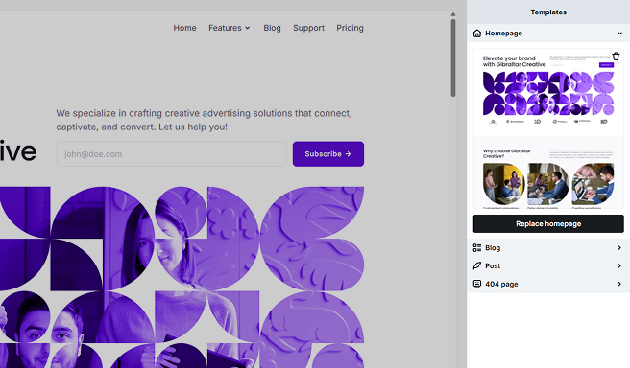Open the Post templates row
Viewport: 630px width, 368px height.
pos(548,265)
